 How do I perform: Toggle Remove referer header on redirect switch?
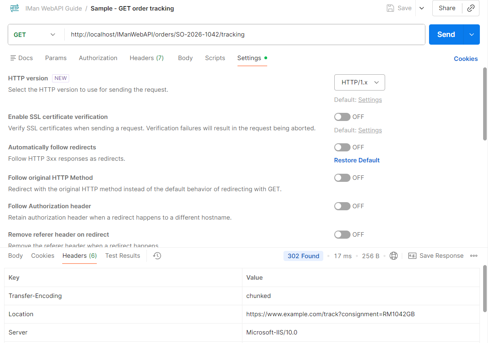(342, 235)
